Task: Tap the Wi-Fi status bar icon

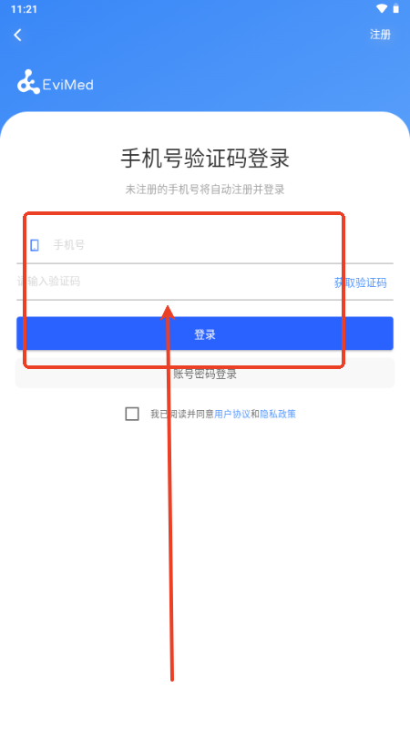Action: tap(382, 9)
